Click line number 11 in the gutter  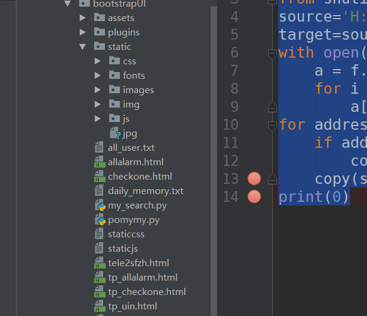[230, 142]
